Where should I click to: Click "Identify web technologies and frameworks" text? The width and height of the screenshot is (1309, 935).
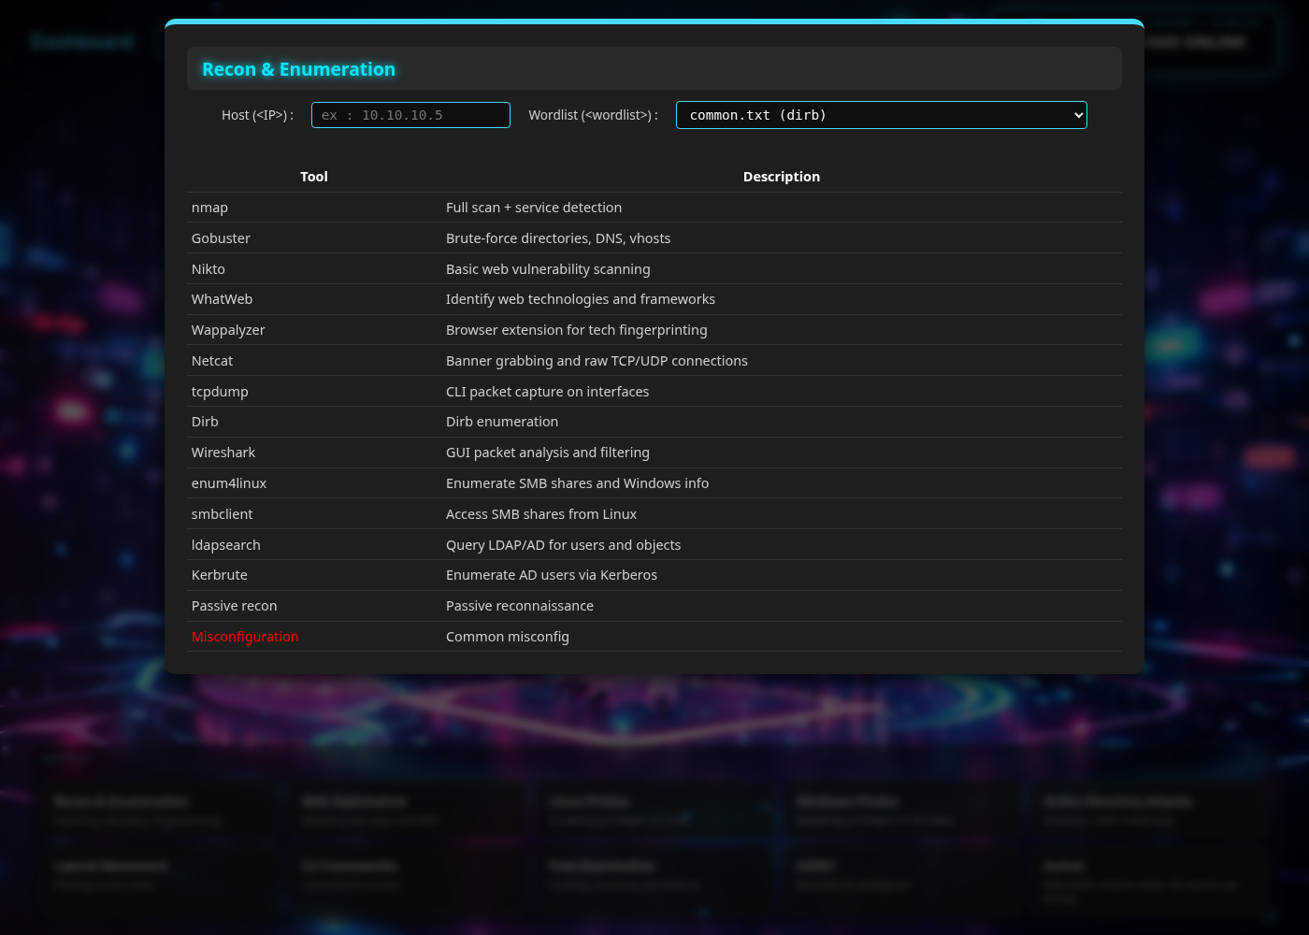tap(581, 299)
